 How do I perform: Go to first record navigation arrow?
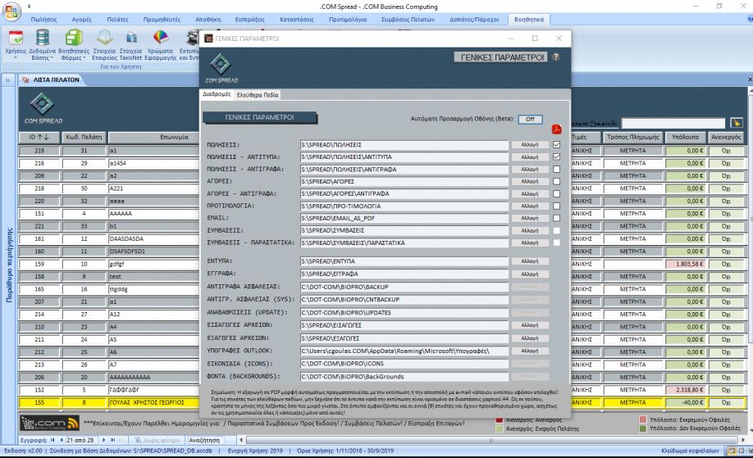52,440
